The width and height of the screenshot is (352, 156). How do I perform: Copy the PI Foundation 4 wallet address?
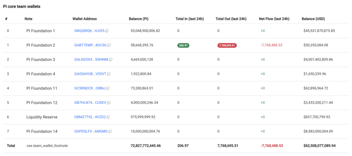pos(109,74)
